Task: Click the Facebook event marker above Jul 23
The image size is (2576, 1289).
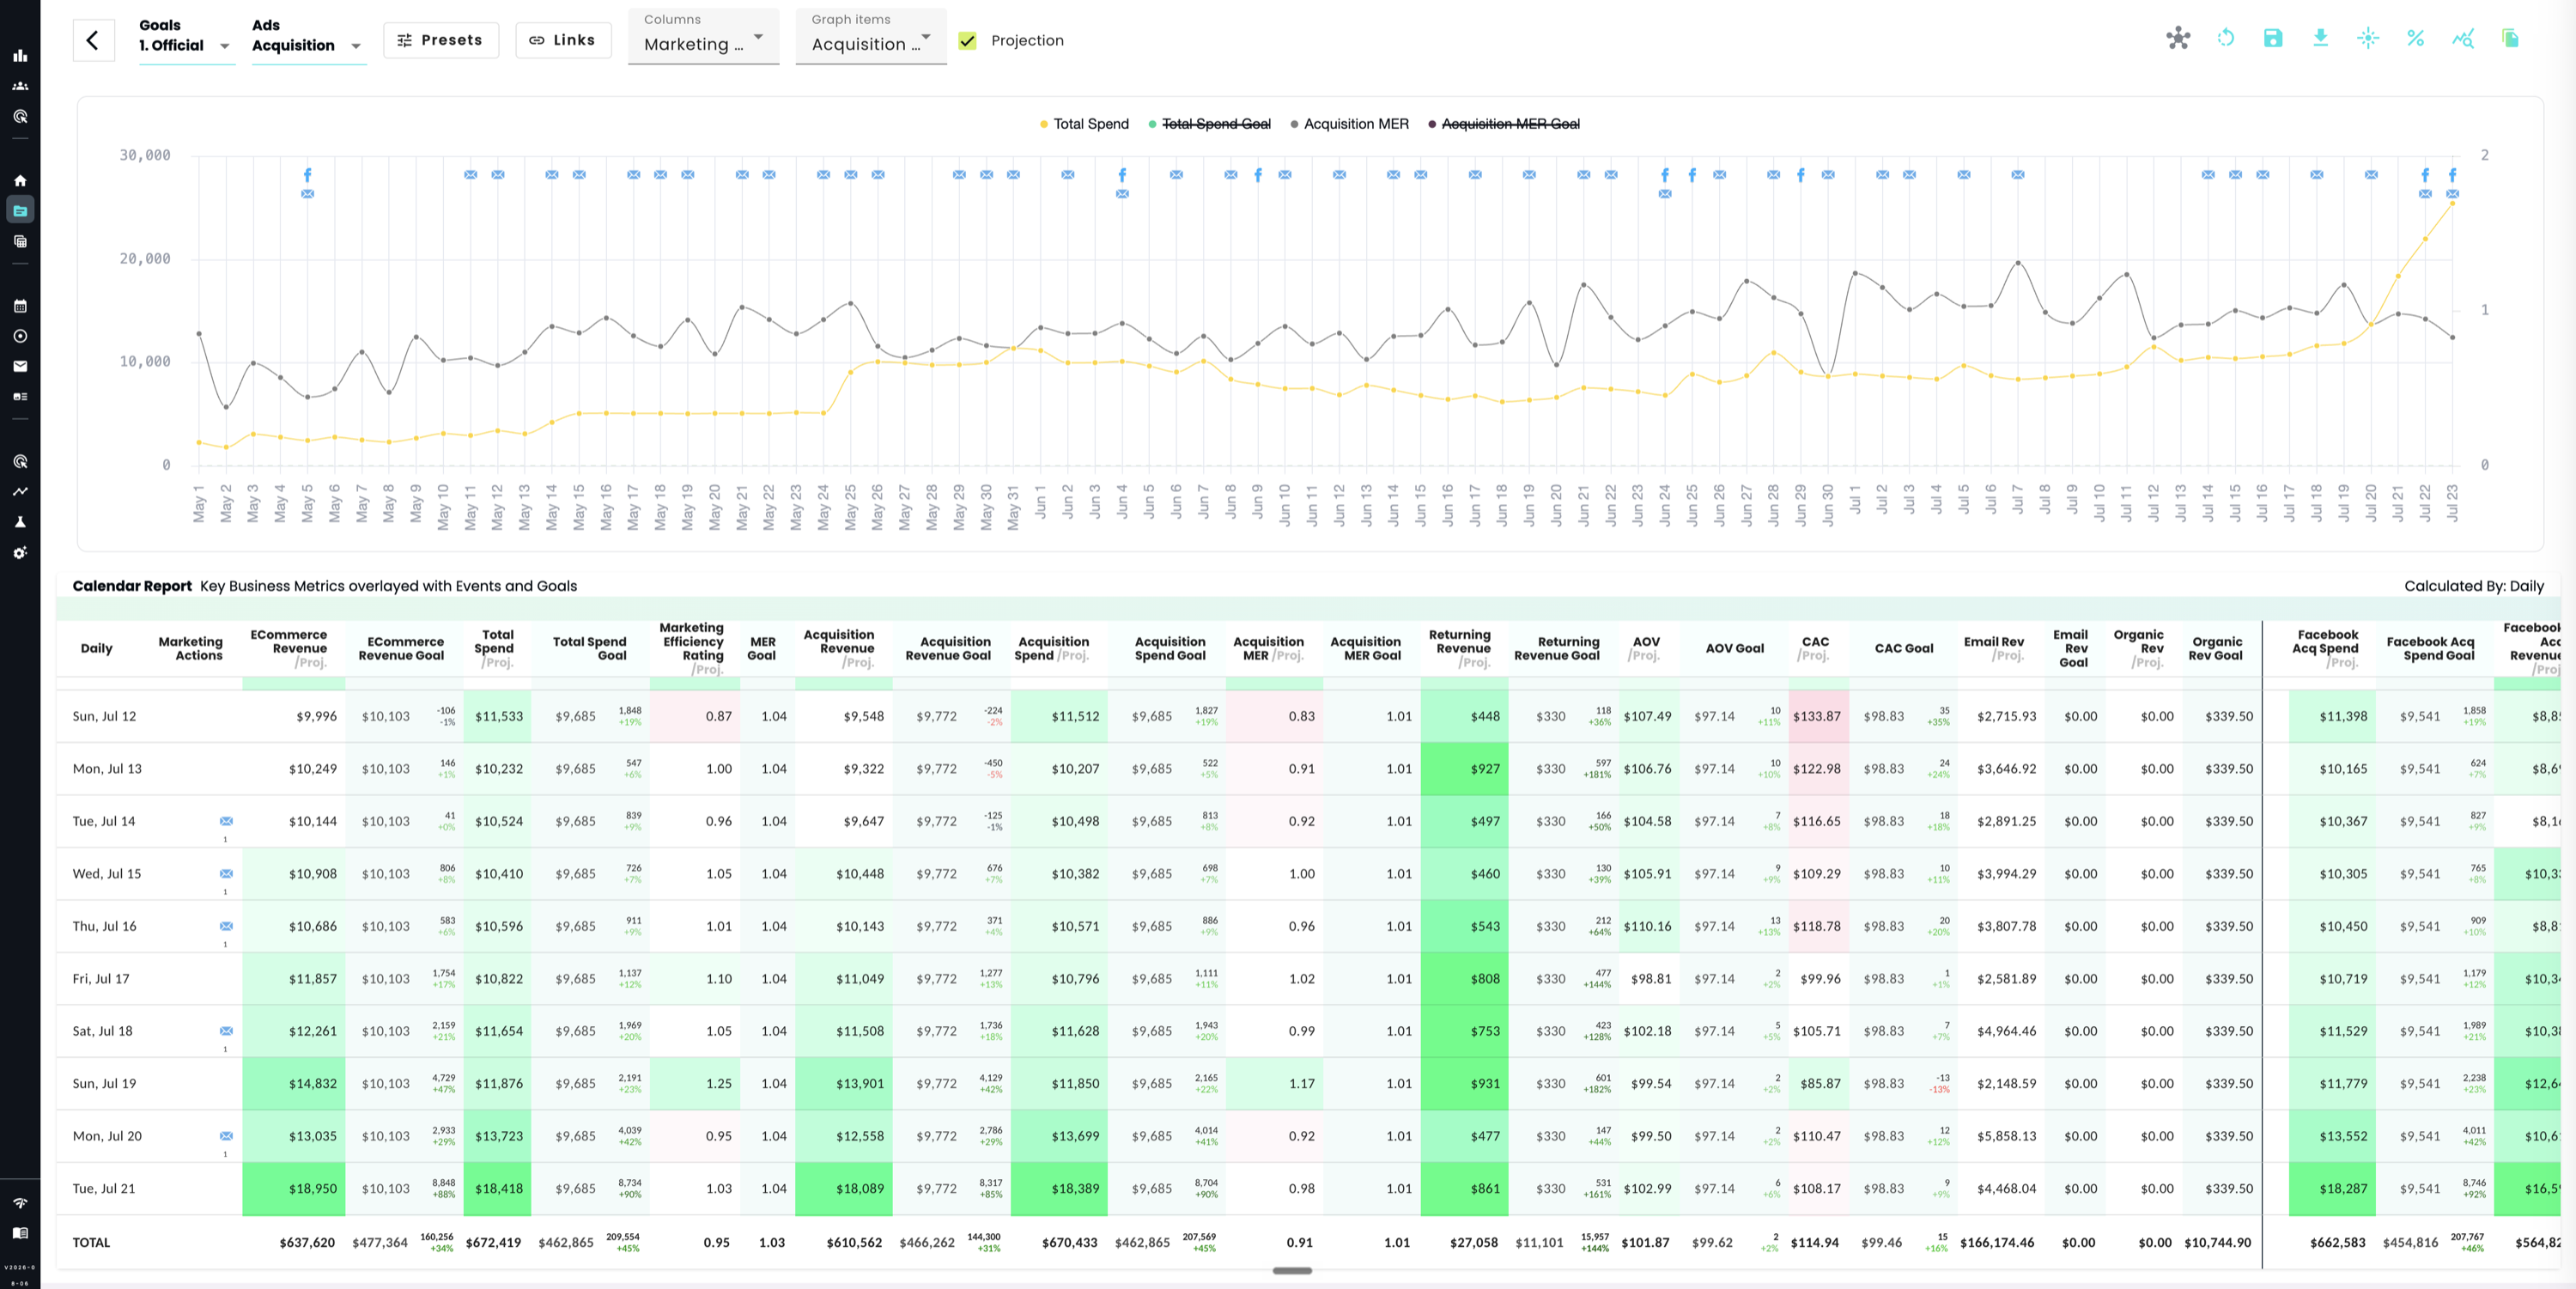Action: tap(2452, 175)
